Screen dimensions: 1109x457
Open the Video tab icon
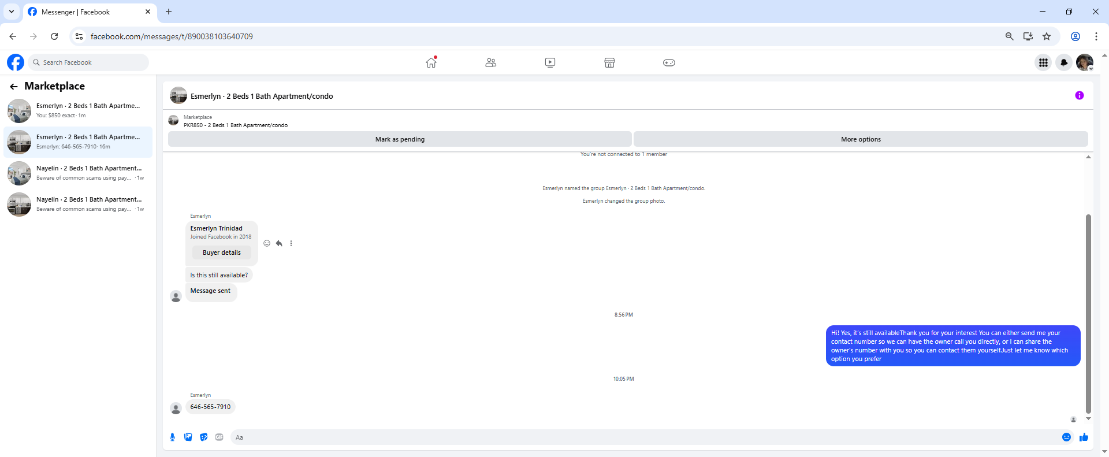coord(550,62)
